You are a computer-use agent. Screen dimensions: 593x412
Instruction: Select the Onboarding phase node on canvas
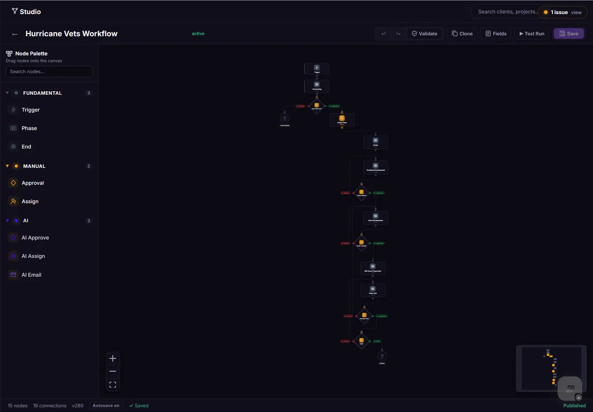pyautogui.click(x=317, y=86)
